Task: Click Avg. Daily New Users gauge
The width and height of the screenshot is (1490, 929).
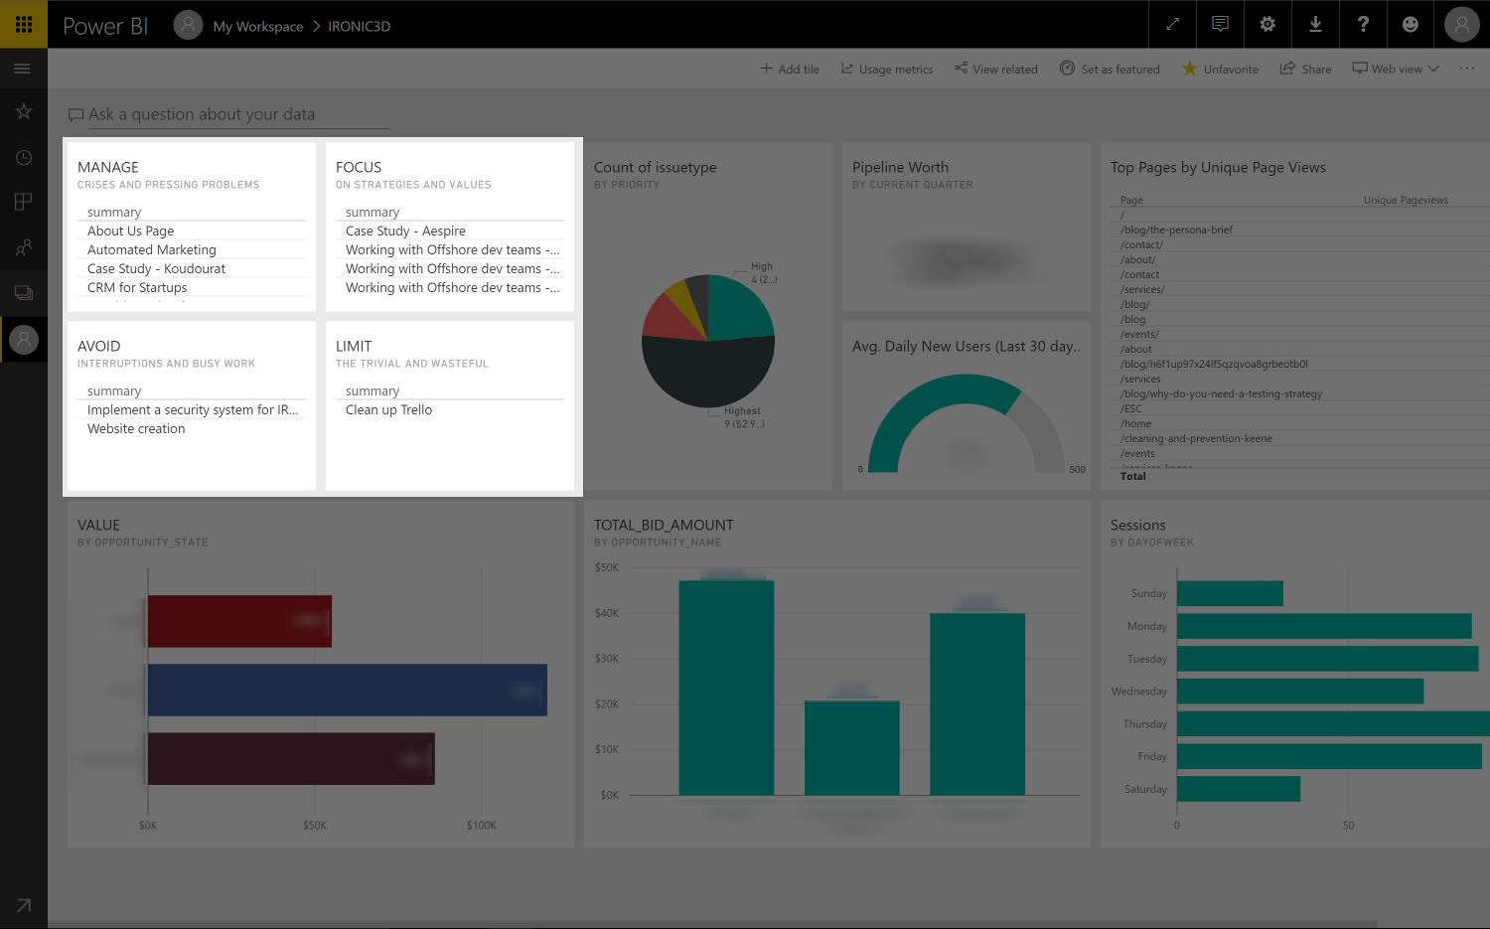Action: [x=966, y=424]
